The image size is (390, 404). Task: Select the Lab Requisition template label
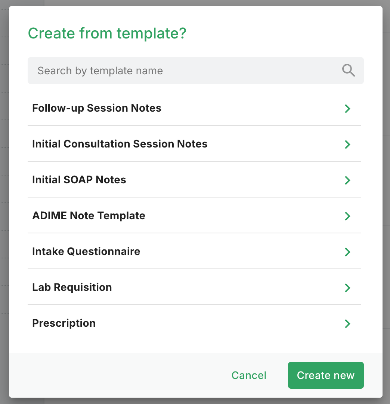tap(72, 288)
